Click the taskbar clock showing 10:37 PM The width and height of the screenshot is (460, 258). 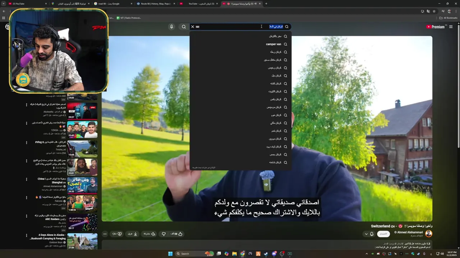[452, 254]
